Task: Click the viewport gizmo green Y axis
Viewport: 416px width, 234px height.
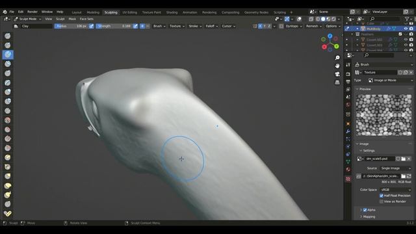Action: 337,46
